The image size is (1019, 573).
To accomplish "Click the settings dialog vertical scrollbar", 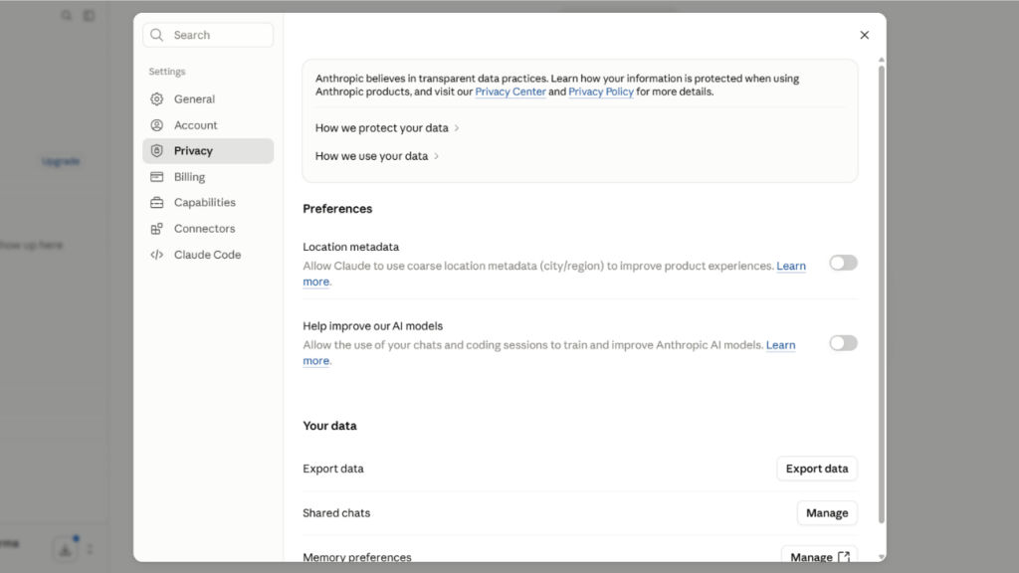I will [x=882, y=293].
